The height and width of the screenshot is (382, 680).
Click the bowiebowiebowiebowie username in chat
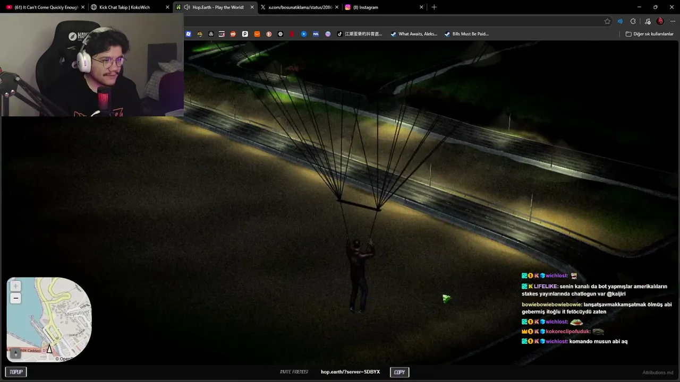(x=552, y=305)
